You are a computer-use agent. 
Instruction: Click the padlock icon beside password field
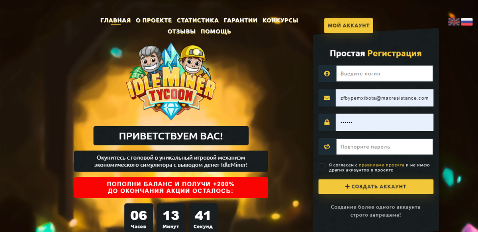[x=327, y=123]
